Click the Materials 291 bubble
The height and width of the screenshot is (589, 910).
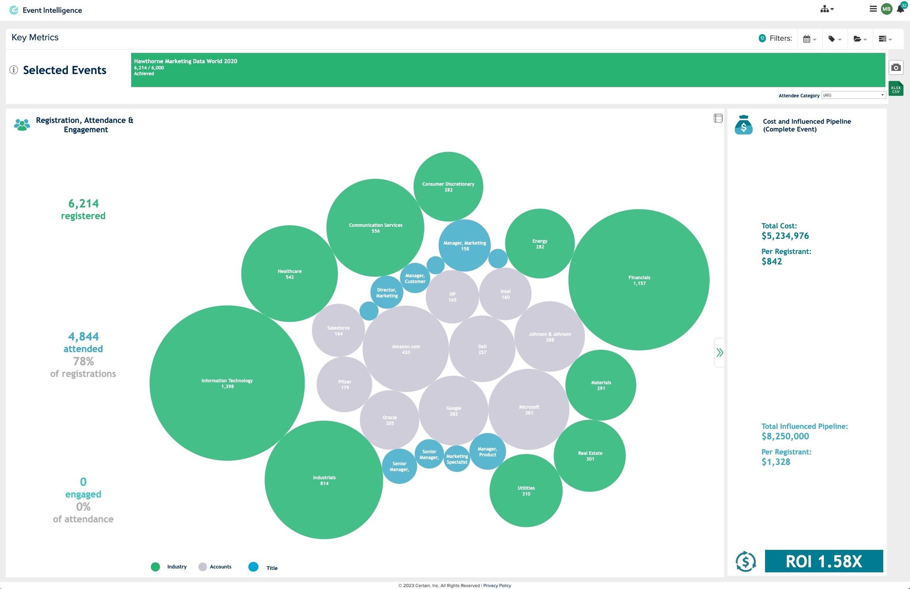tap(601, 385)
